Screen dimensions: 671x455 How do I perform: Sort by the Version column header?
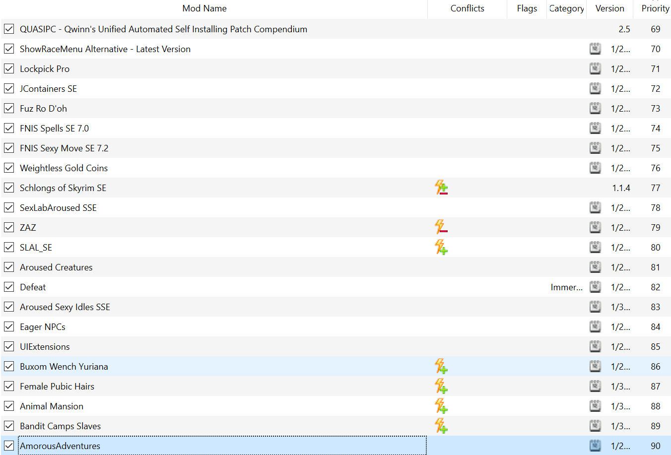coord(609,8)
